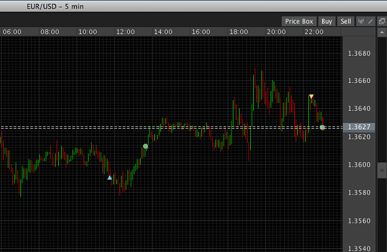The height and width of the screenshot is (252, 387).
Task: Click the Sell button
Action: pos(346,22)
